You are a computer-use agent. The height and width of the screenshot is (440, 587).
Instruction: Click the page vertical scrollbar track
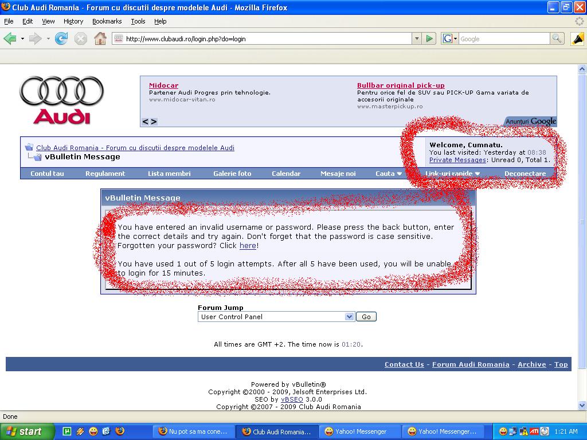click(582, 237)
